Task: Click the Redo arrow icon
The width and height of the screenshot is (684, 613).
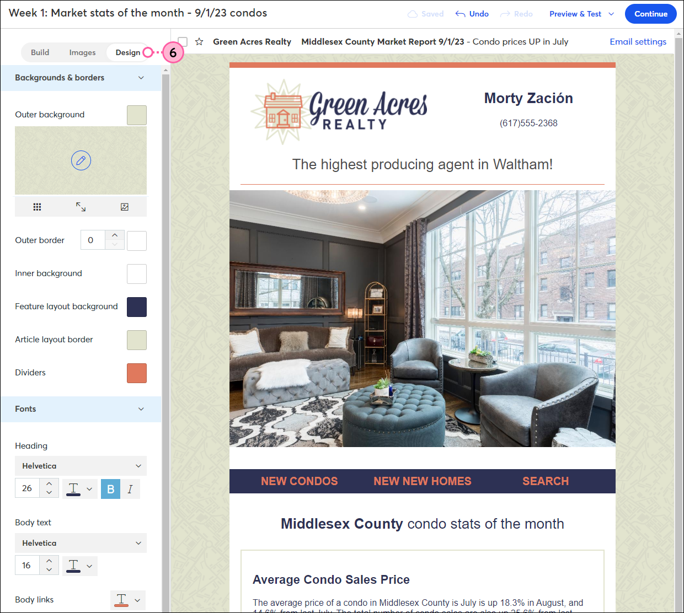Action: tap(505, 14)
